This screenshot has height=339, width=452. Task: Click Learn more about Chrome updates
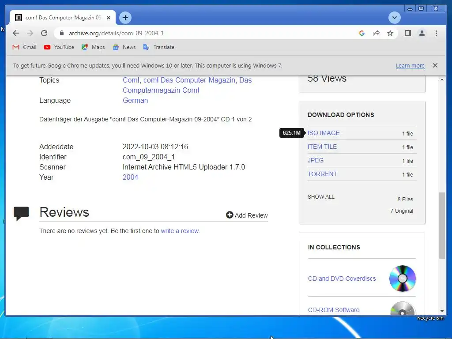[x=410, y=65]
